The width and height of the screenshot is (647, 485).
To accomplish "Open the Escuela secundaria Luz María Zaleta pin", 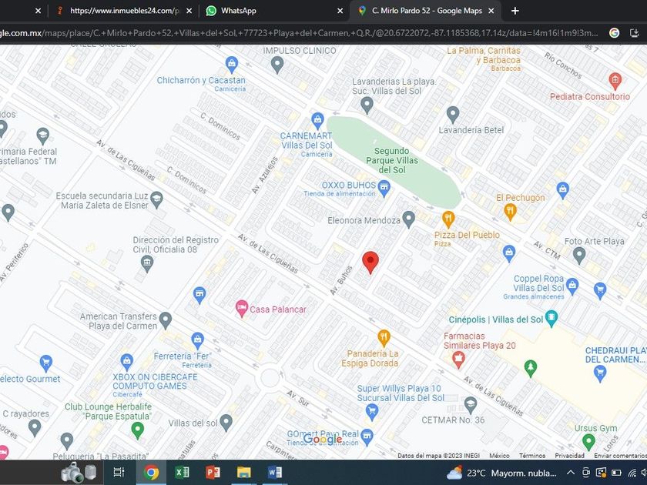I will (x=156, y=200).
